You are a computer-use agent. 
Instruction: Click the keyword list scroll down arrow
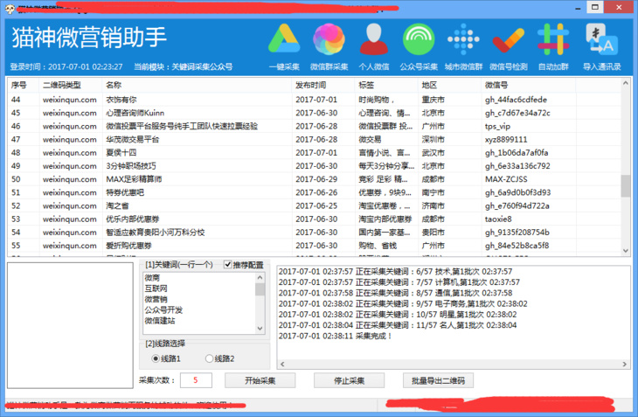[260, 329]
